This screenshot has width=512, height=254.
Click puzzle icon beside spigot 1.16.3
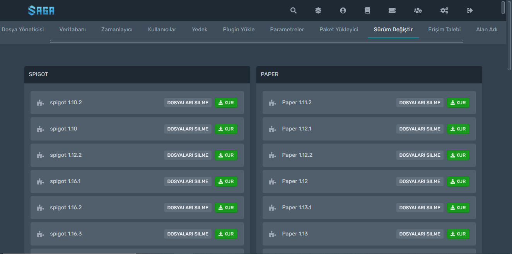pos(40,234)
